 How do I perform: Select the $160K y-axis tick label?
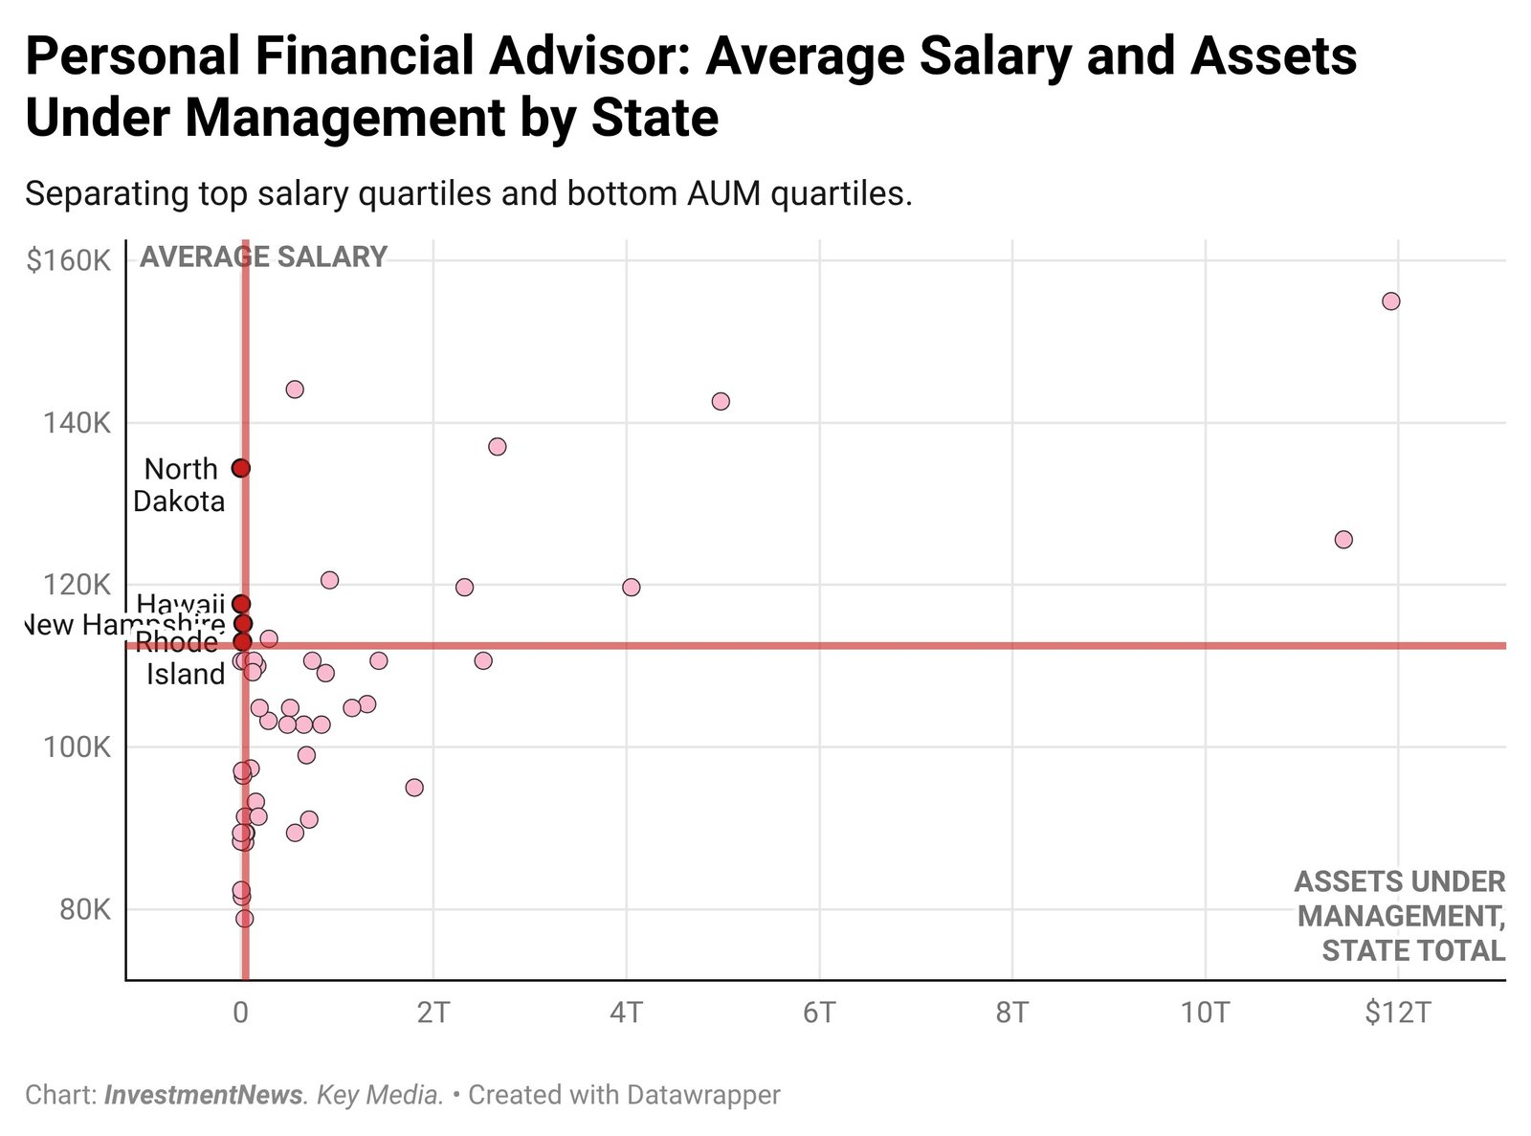69,260
